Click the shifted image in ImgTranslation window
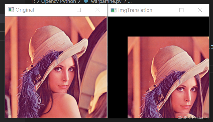 (x=168, y=77)
